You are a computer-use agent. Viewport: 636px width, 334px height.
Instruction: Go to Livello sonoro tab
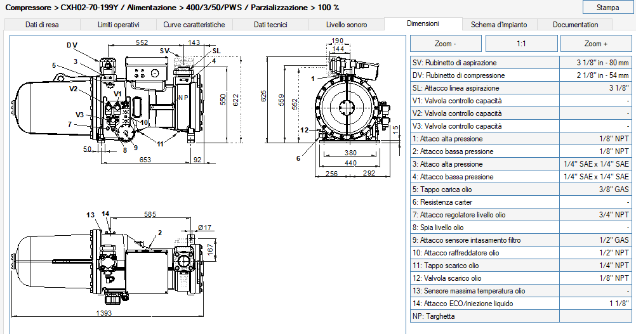coord(347,25)
